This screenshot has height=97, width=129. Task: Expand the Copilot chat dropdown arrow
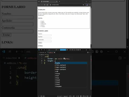tap(58, 50)
